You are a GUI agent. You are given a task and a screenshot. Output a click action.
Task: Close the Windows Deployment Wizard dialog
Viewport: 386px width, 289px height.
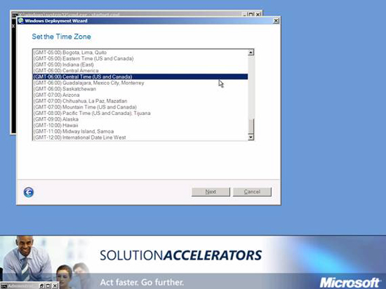[277, 21]
